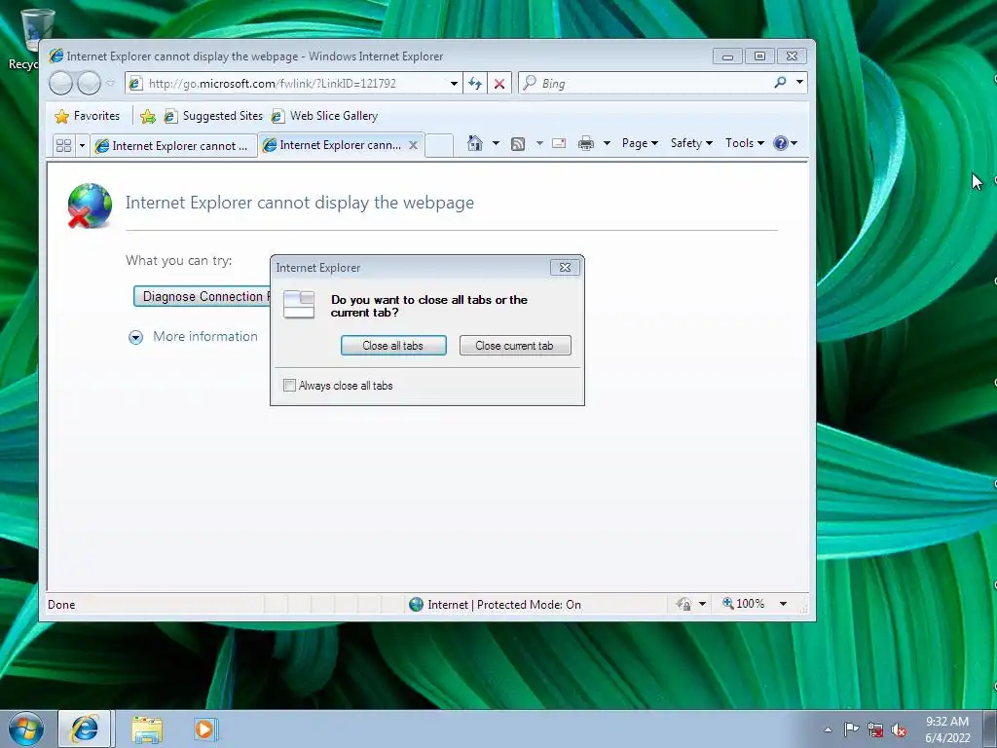997x748 pixels.
Task: Open the Tools menu
Action: coord(745,143)
